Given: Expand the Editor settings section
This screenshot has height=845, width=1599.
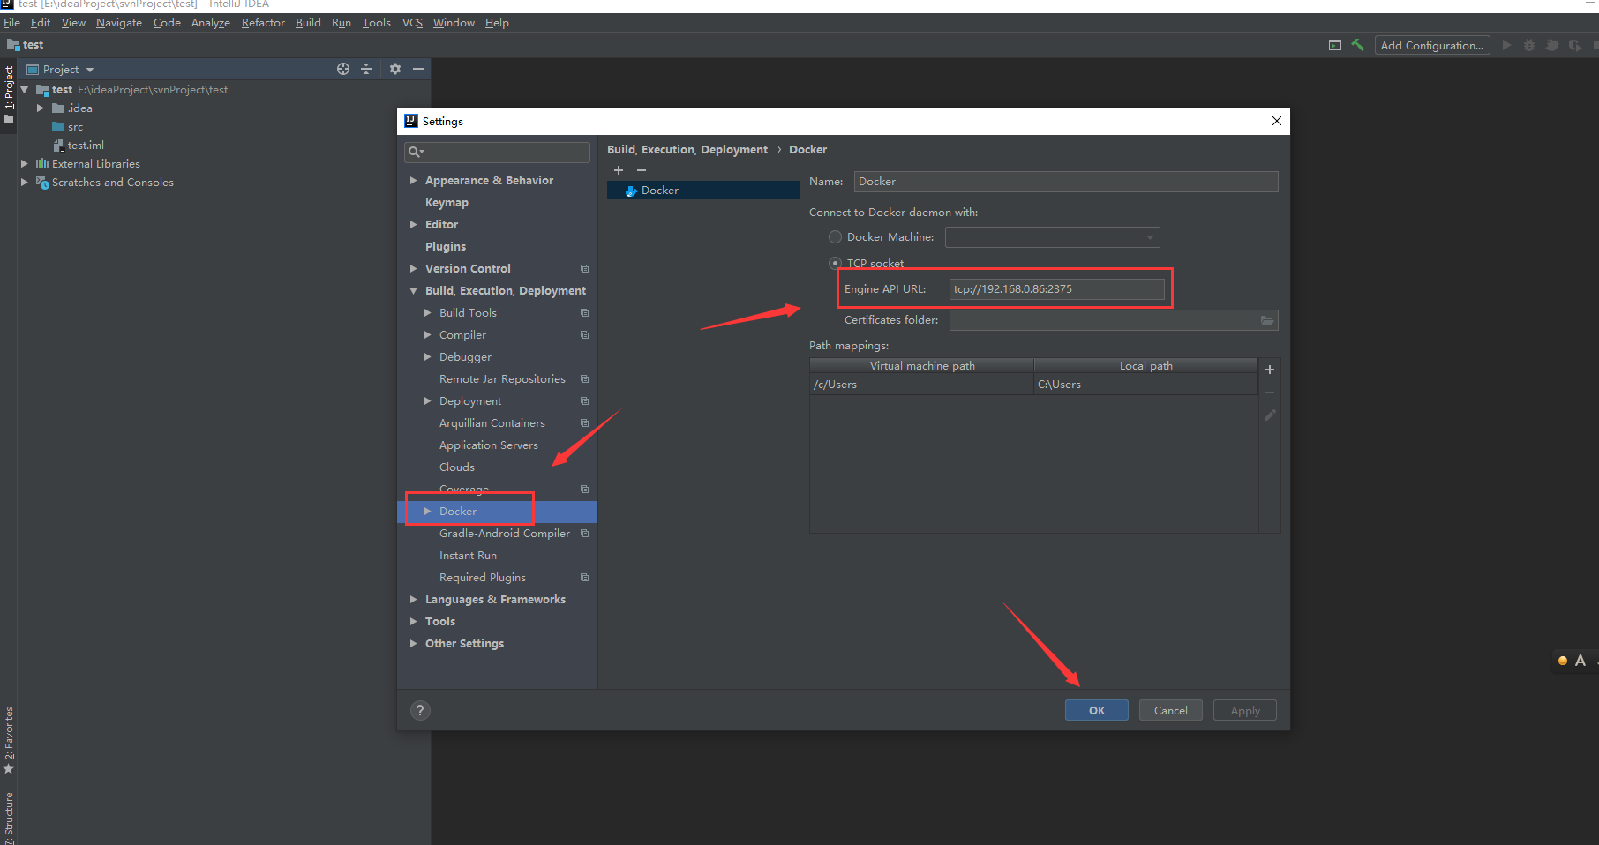Looking at the screenshot, I should pos(413,225).
